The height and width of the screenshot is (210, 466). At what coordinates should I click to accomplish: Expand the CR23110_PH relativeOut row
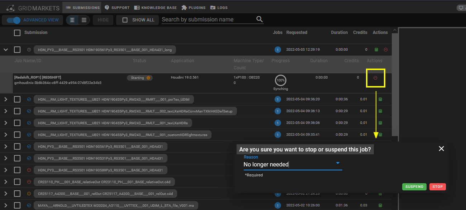(6, 182)
